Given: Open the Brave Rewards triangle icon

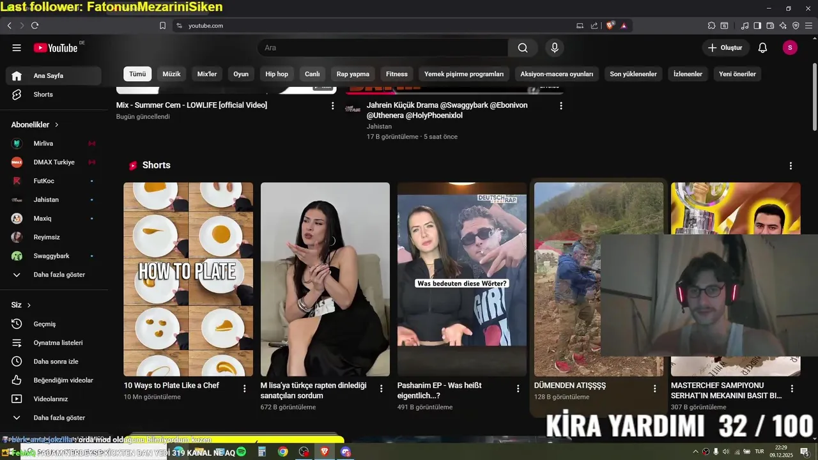Looking at the screenshot, I should click(624, 26).
